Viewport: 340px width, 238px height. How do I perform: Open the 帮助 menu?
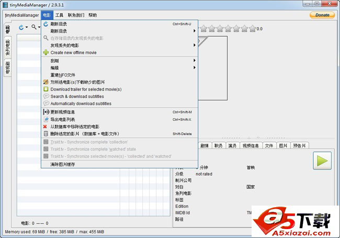(x=93, y=15)
